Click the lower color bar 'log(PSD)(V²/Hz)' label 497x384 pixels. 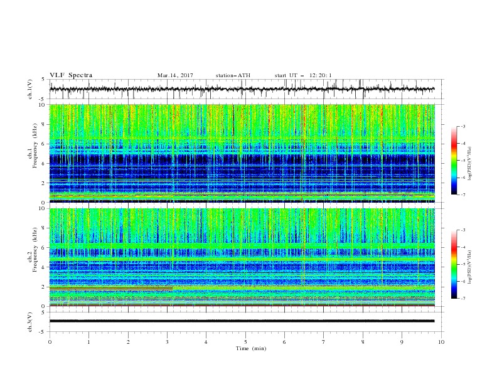(x=470, y=267)
